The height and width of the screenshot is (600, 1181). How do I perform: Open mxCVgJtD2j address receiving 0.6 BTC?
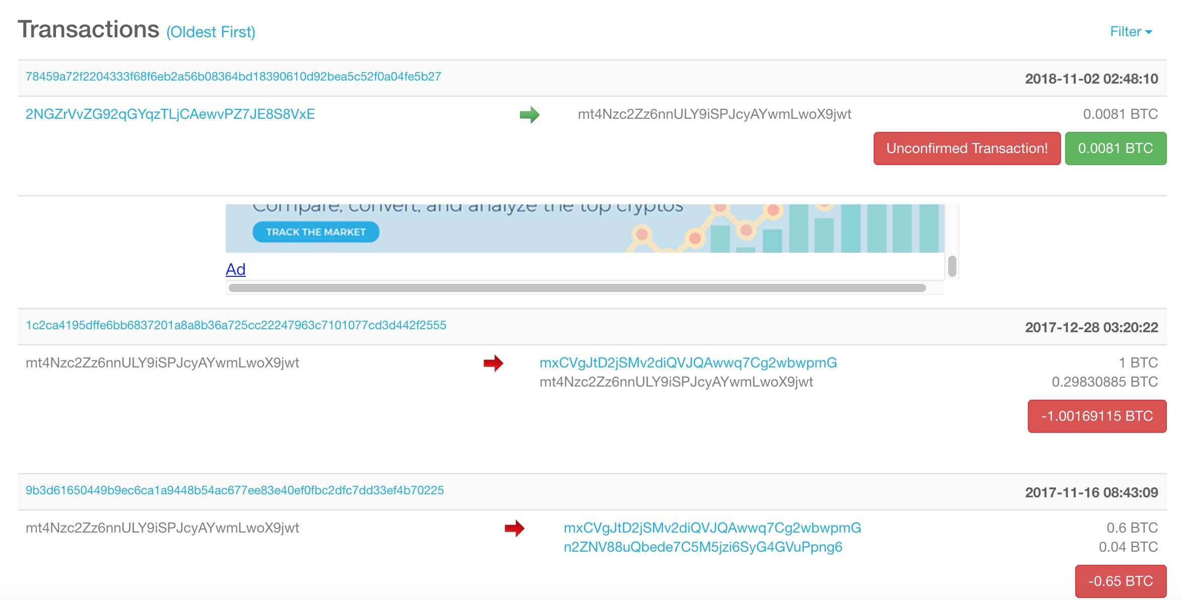pos(712,528)
